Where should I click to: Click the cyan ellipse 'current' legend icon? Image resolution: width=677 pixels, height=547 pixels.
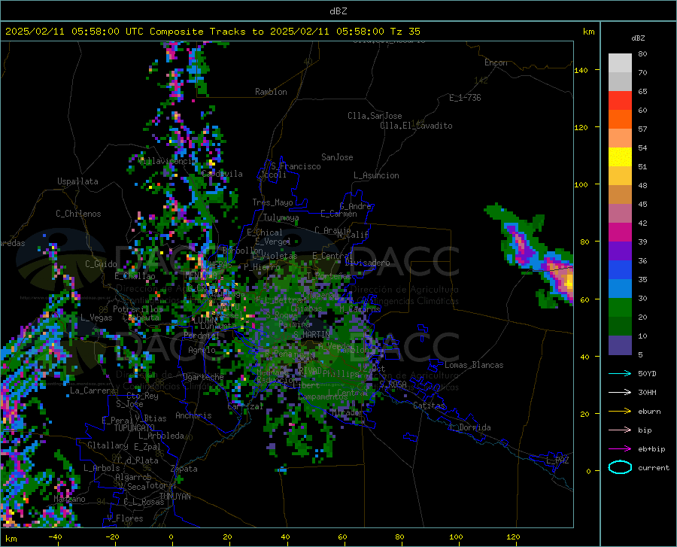pos(620,467)
